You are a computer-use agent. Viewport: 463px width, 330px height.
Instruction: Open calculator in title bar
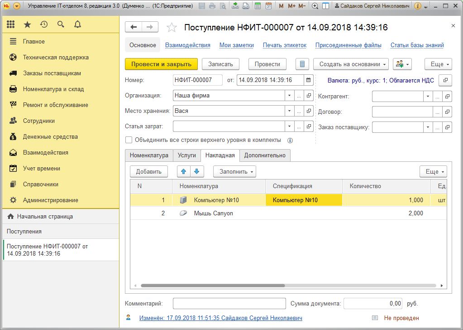pyautogui.click(x=258, y=6)
